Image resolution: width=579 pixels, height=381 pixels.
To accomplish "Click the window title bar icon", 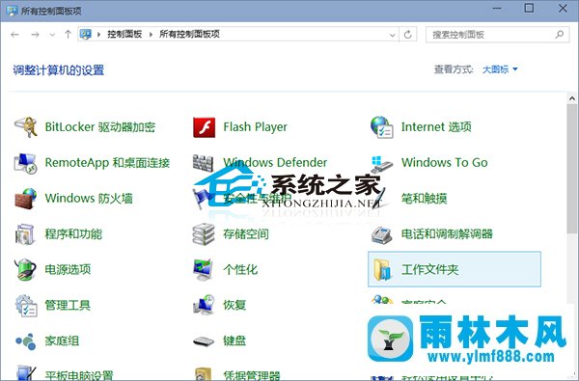I will pos(12,11).
